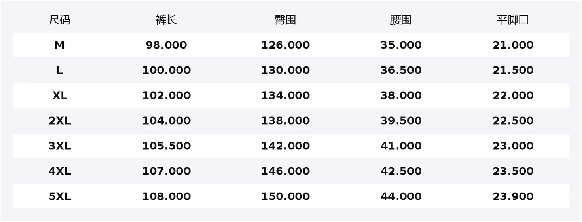Image resolution: width=582 pixels, height=222 pixels.
Task: Select the M size row label
Action: click(x=59, y=45)
